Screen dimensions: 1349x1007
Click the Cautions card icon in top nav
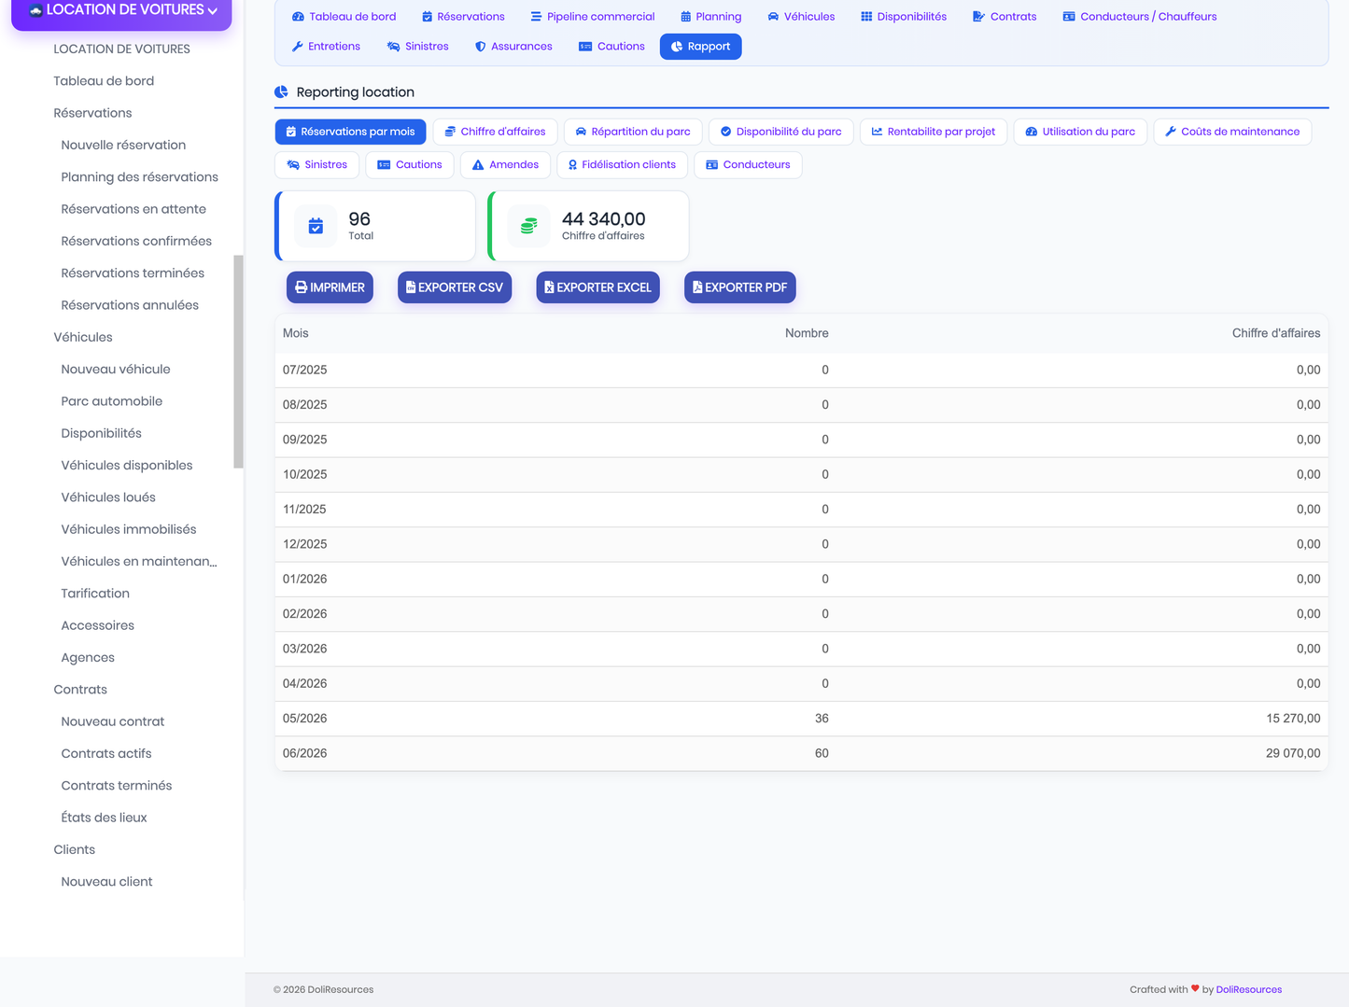pos(585,47)
